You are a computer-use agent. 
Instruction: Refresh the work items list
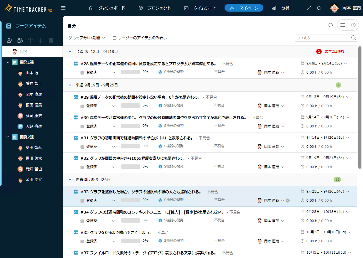tap(330, 25)
